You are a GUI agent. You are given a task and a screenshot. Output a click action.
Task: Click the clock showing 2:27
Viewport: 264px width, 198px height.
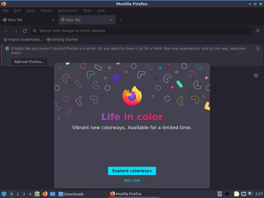click(x=259, y=194)
